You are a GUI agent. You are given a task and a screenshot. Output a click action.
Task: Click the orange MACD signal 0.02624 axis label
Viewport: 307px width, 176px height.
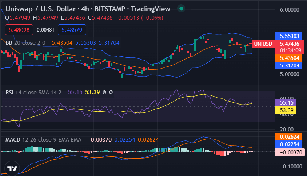tap(289, 136)
